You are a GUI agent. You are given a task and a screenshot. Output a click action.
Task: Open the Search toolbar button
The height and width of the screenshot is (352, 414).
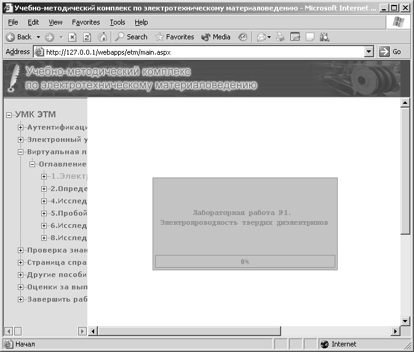pos(131,37)
